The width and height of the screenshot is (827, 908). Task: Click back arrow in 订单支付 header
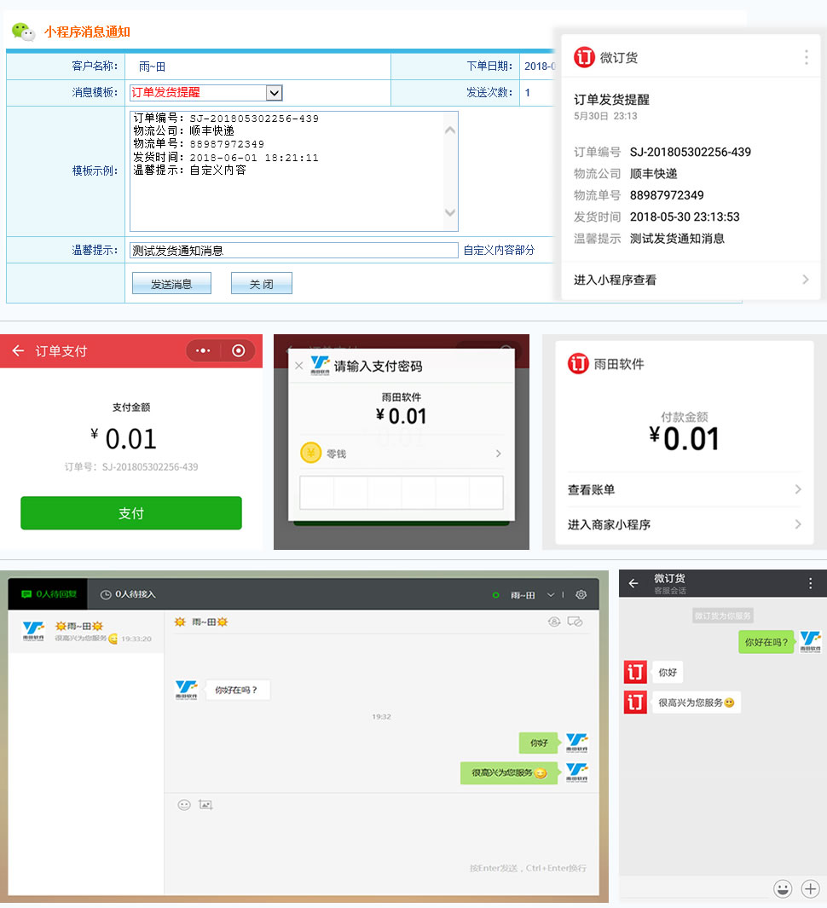(18, 351)
